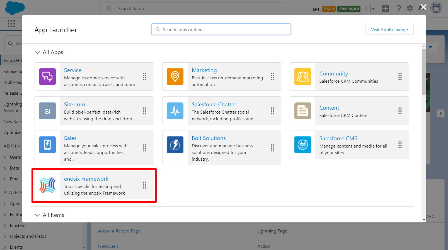Expand the Einstein setup tree node
The image size is (448, 250).
[x=5, y=226]
